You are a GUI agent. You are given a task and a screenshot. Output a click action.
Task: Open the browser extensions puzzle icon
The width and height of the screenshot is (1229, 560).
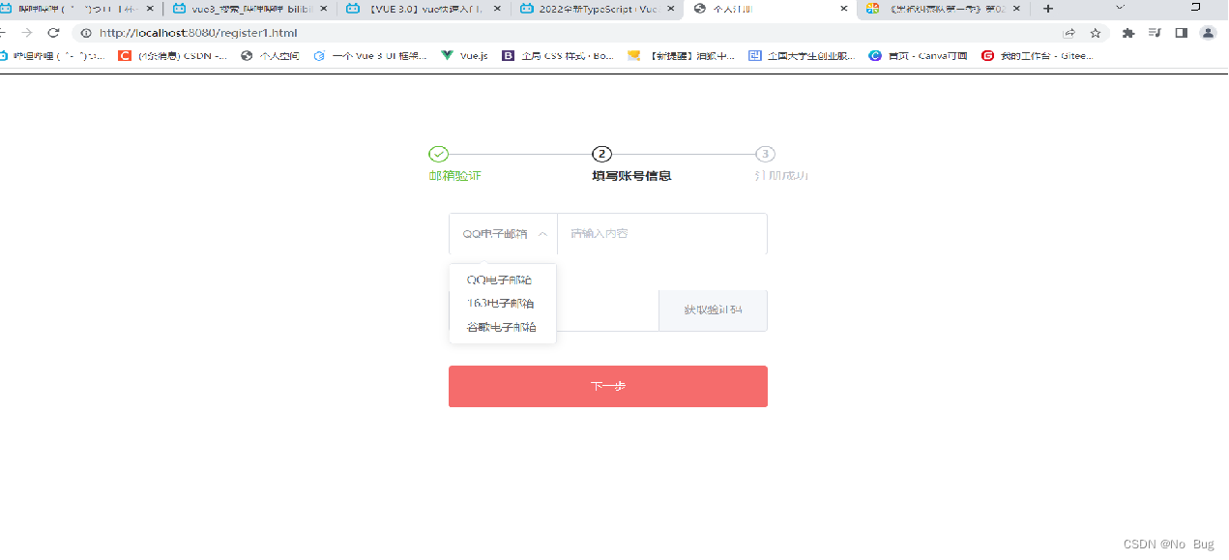[1128, 32]
